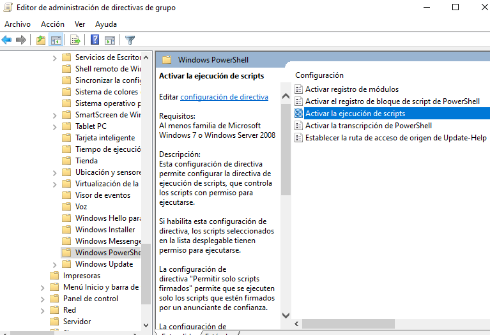
Task: Click the Filter funnel toolbar icon
Action: pos(130,40)
